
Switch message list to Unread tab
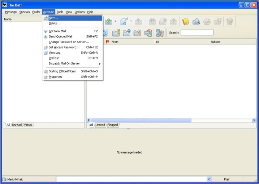100,125
